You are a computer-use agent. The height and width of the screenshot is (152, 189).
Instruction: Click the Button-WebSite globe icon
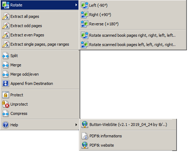point(85,125)
